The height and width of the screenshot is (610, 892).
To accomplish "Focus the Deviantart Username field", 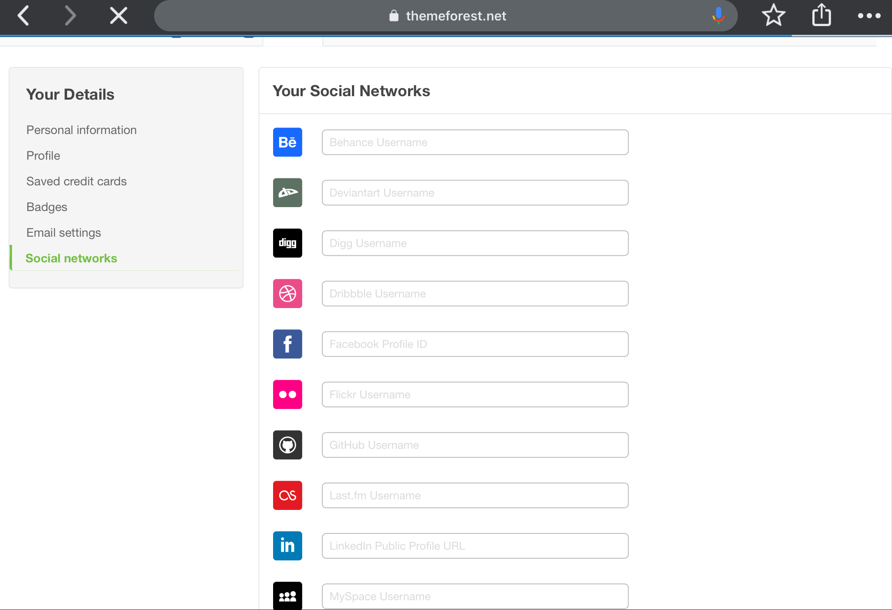I will 475,193.
